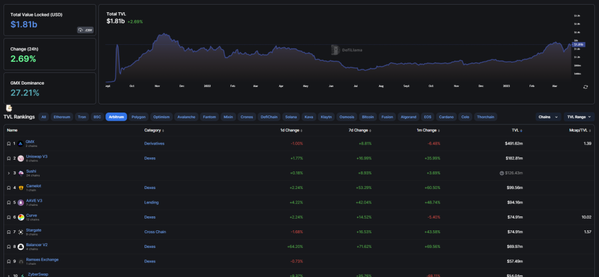Open the TVL Range dropdown
Screen dimensions: 599x277
tap(579, 117)
